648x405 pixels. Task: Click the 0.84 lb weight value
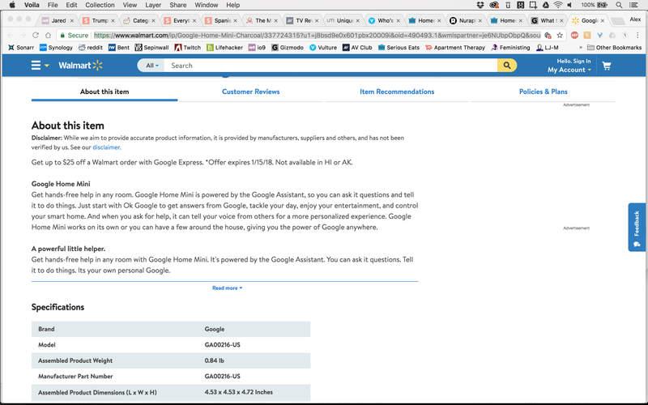click(214, 360)
